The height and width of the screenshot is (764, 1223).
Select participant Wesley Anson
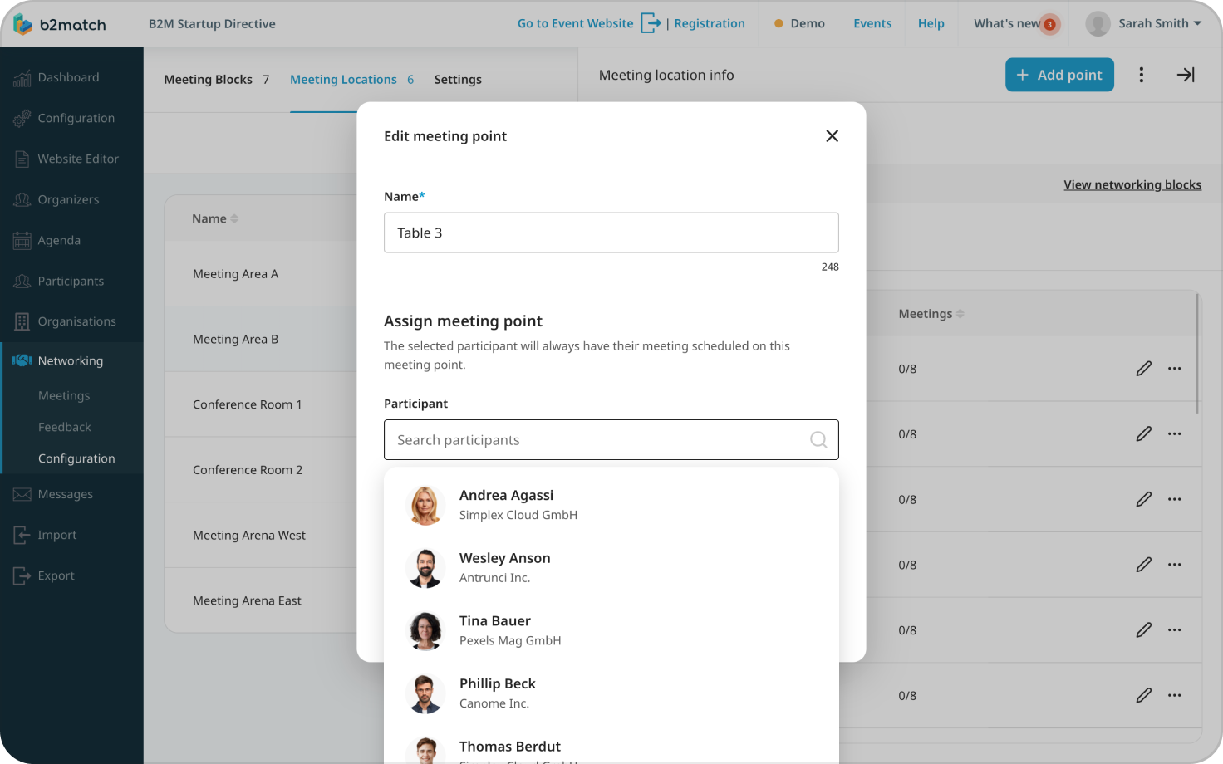[x=611, y=568]
